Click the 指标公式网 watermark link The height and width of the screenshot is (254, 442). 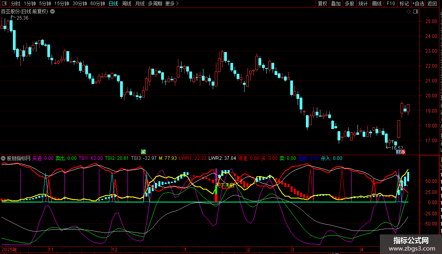point(411,244)
